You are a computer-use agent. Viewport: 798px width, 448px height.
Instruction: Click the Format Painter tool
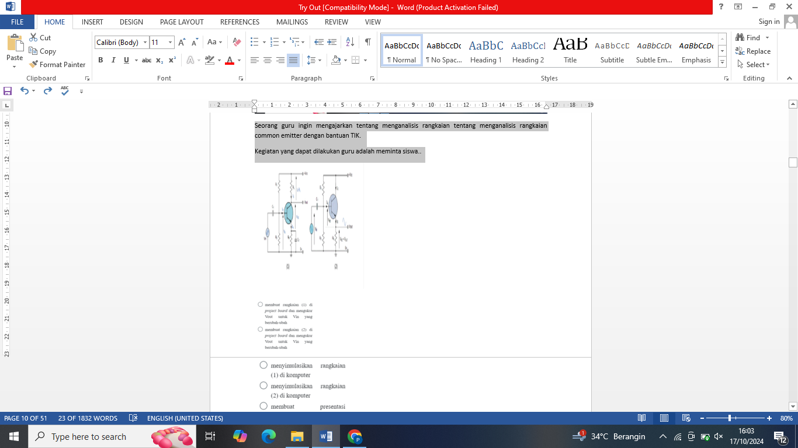pos(57,65)
